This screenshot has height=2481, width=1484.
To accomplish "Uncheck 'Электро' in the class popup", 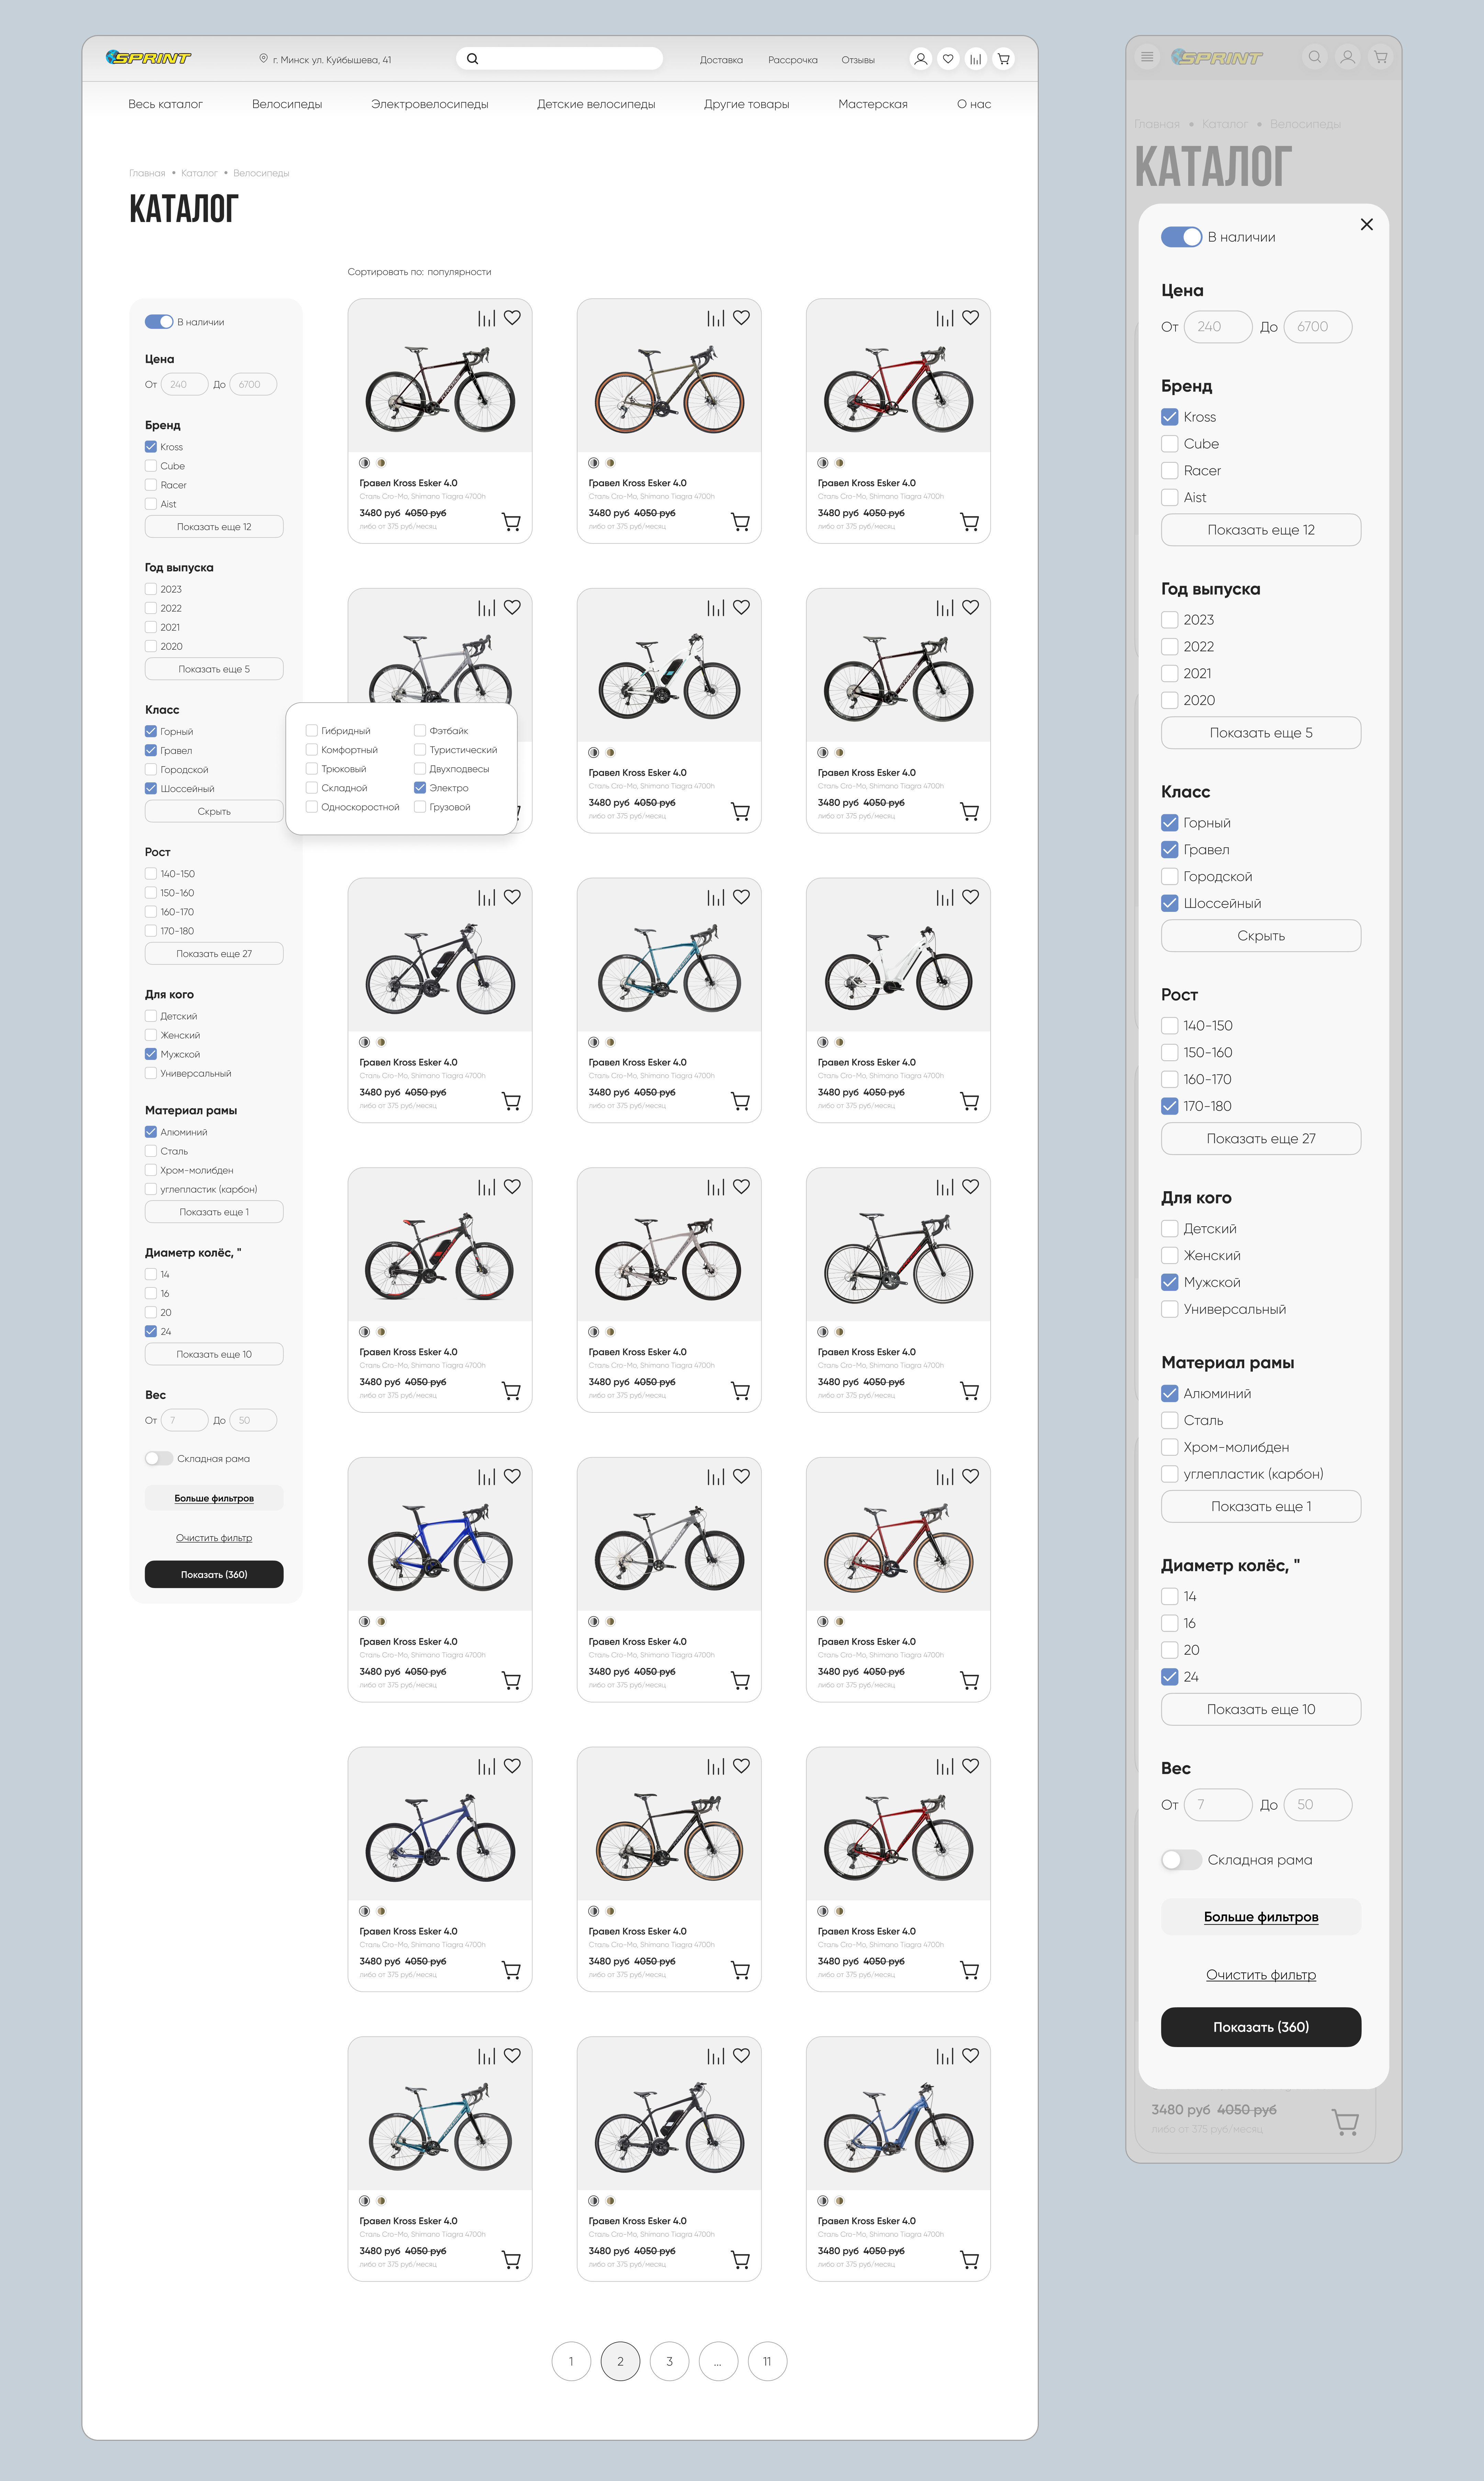I will pos(420,788).
